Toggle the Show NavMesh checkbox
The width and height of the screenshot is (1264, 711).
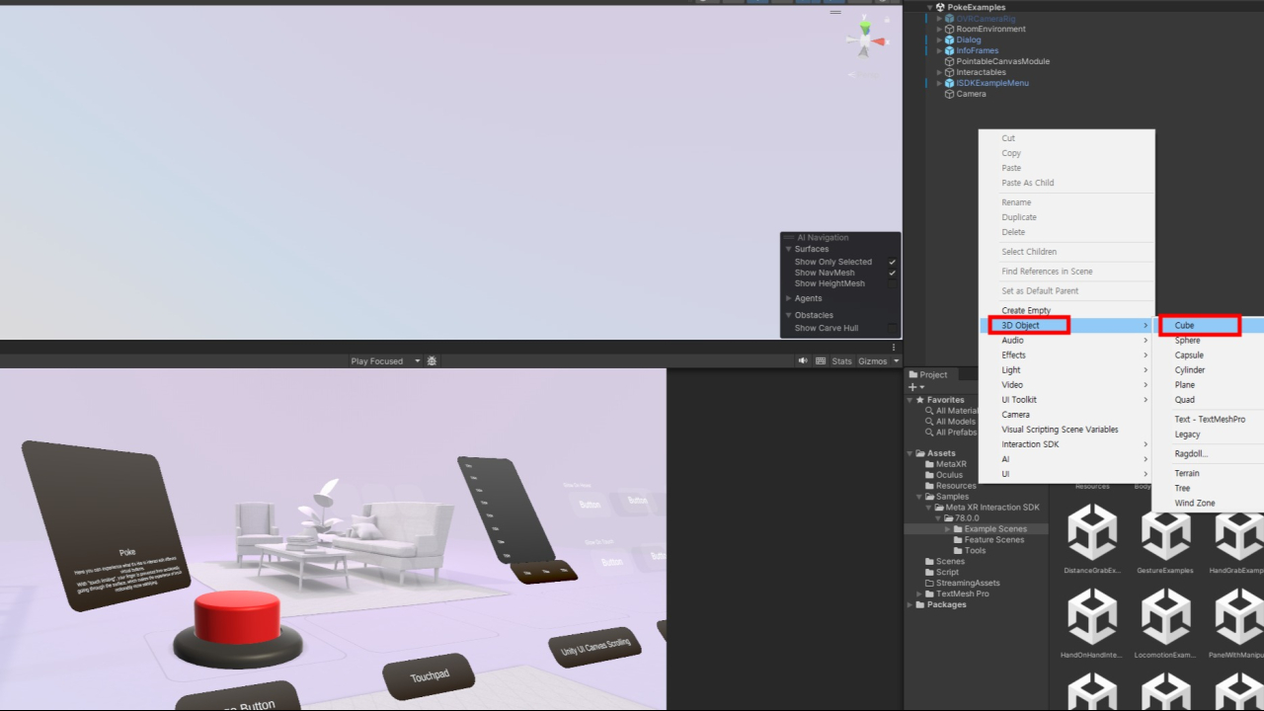(892, 274)
